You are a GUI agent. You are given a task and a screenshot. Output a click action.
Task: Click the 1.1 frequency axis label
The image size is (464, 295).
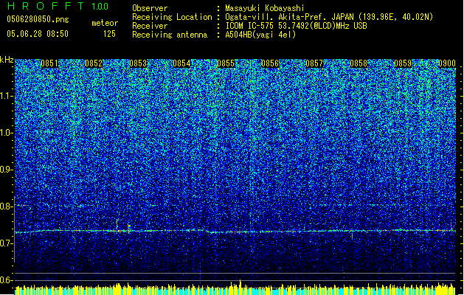coord(7,96)
